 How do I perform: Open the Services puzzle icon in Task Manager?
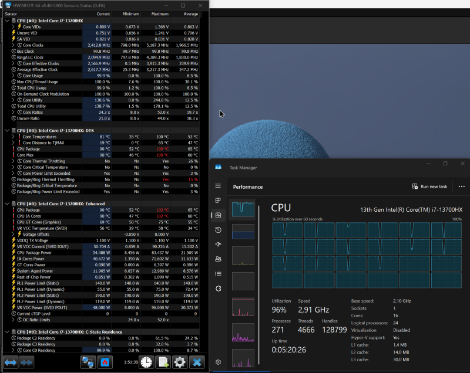(218, 289)
